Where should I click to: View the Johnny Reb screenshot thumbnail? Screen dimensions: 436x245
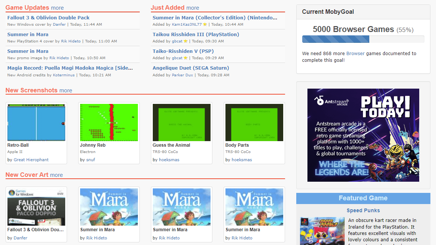point(109,122)
